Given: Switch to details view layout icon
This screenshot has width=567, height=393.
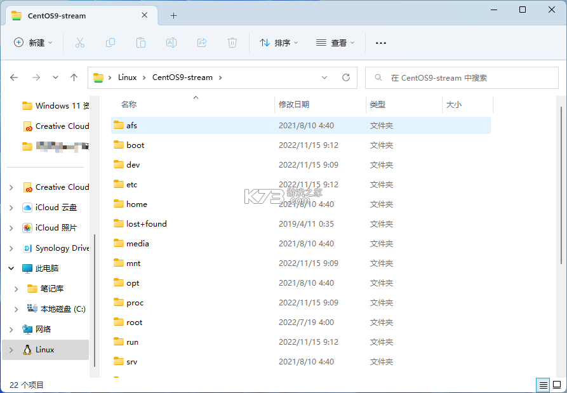Looking at the screenshot, I should pos(543,385).
